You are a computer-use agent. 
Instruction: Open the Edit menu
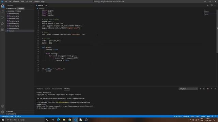pos(10,2)
